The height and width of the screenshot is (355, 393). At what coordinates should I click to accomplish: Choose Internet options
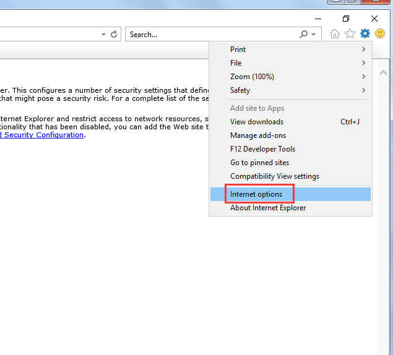(290, 194)
